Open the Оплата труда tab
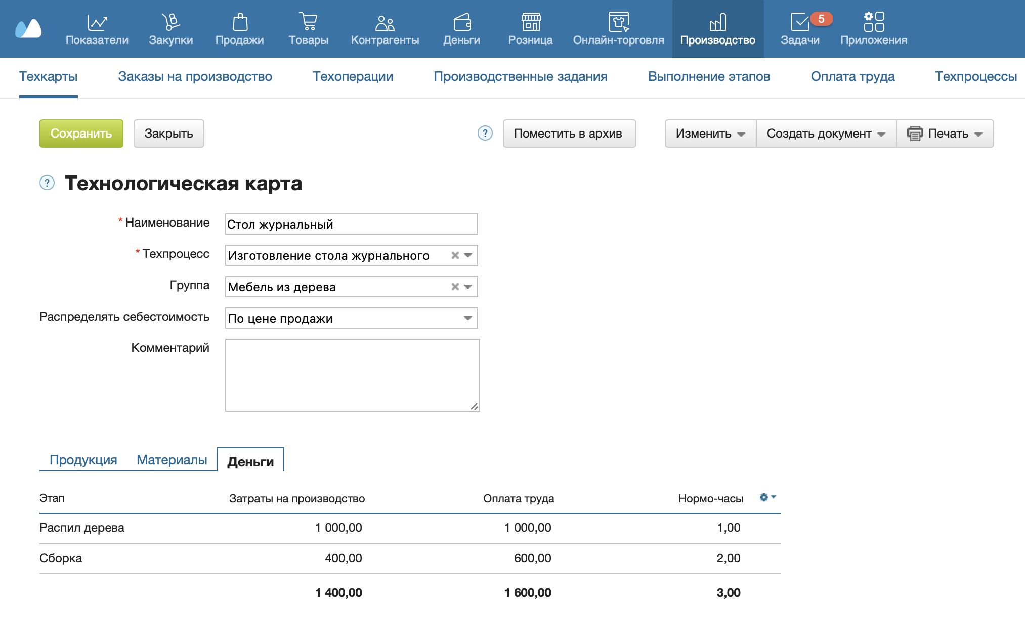The height and width of the screenshot is (622, 1025). pos(852,77)
